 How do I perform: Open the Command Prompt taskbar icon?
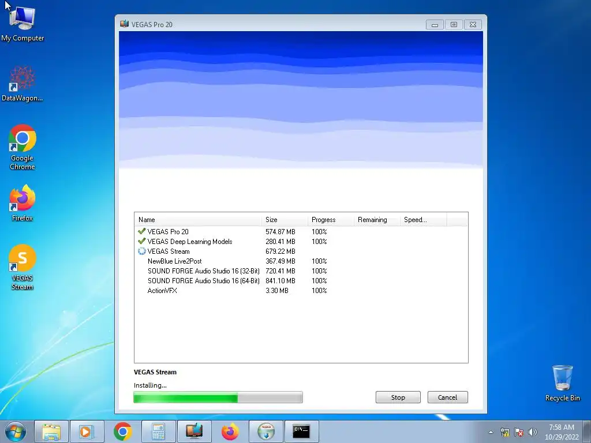(301, 431)
